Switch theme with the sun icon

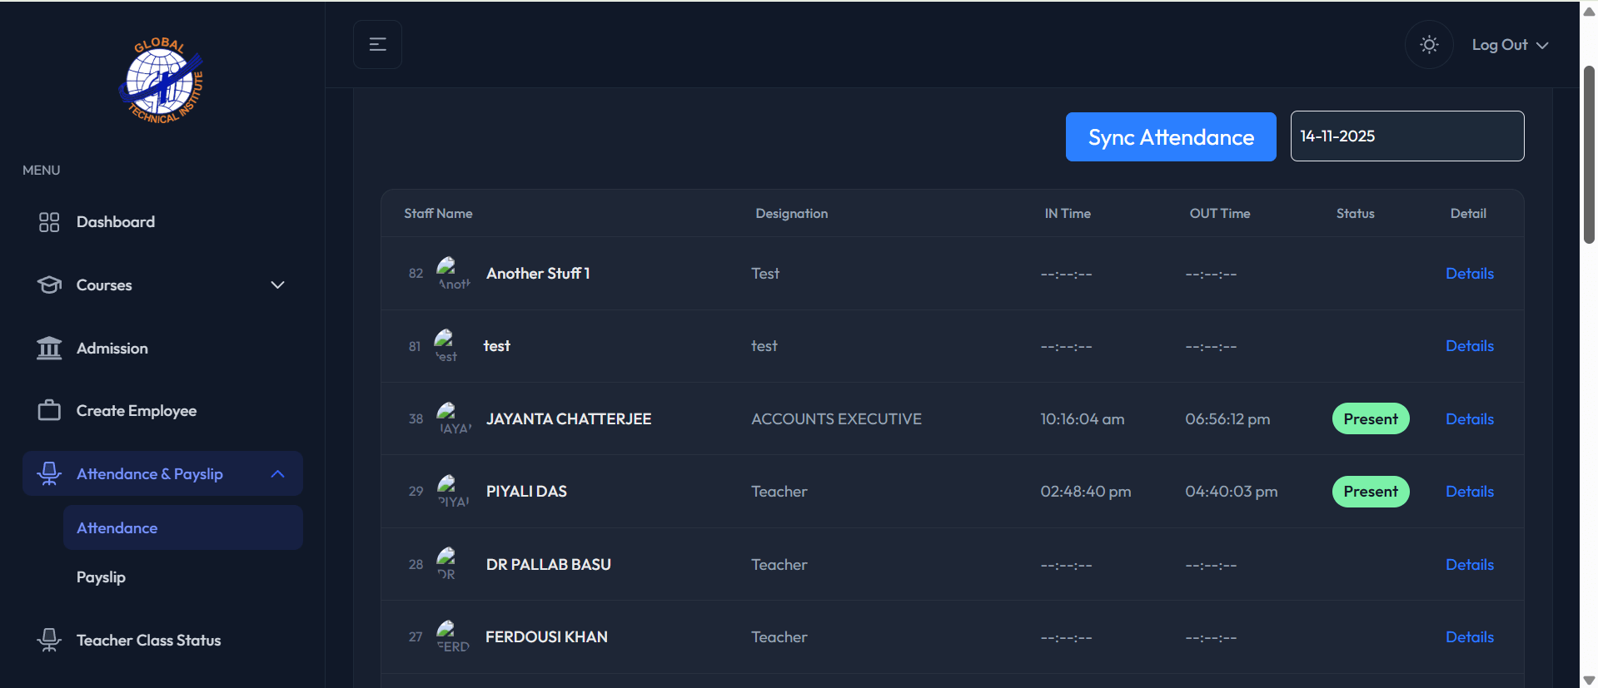1429,45
